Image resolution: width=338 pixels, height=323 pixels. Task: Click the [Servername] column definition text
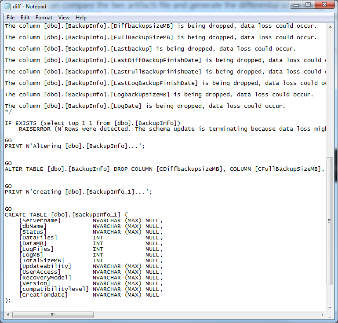point(40,220)
